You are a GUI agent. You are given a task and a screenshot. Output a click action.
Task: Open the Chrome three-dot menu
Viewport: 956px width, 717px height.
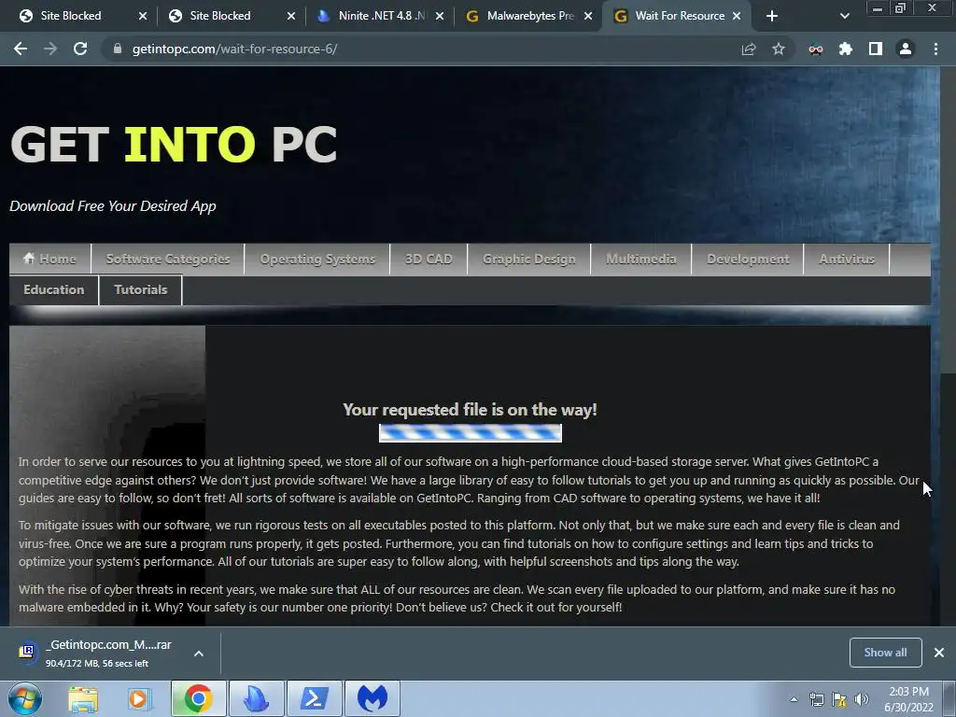click(x=935, y=49)
